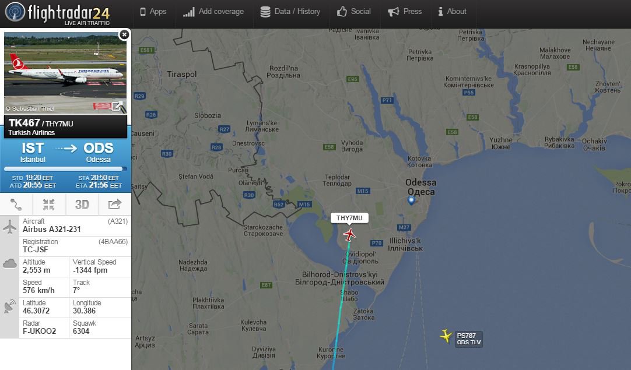The image size is (631, 370).
Task: Click the flight progress bar
Action: [65, 170]
